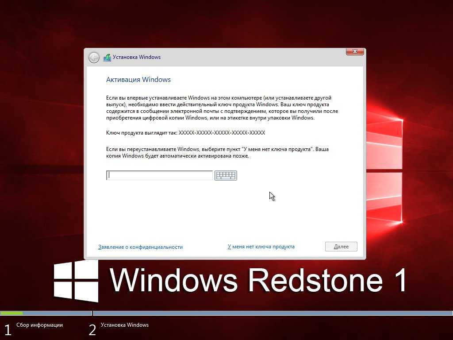Click the 'Сбор информации' step label
The image size is (453, 340).
[39, 325]
